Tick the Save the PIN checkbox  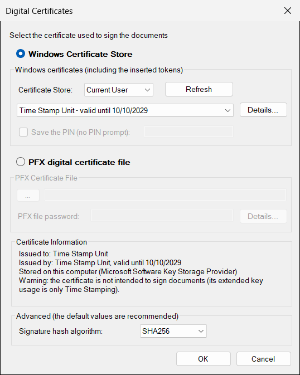[x=23, y=132]
